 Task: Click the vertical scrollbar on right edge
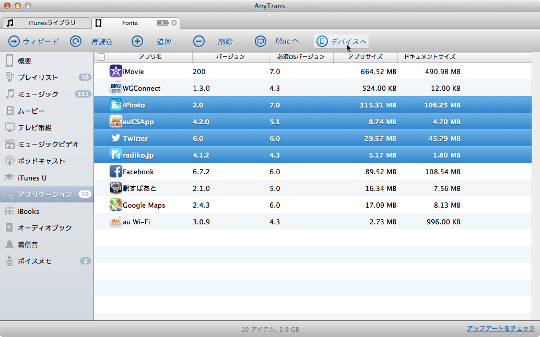coord(535,186)
